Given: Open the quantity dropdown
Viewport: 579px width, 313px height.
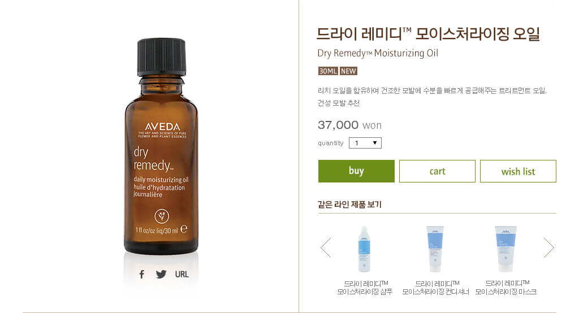Looking at the screenshot, I should pyautogui.click(x=365, y=143).
